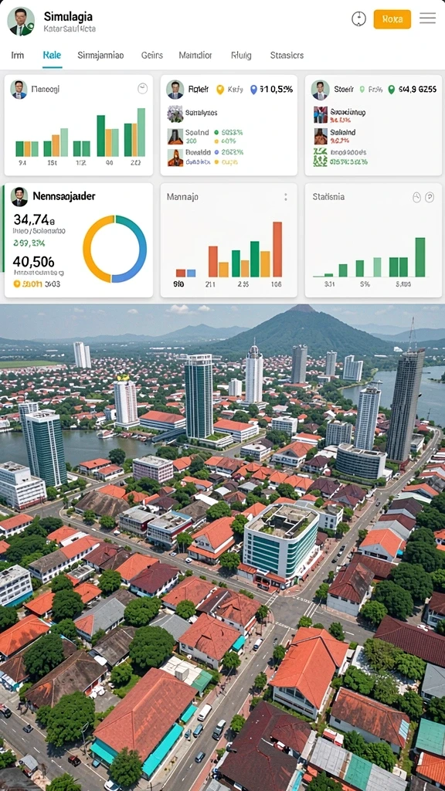Open the profile avatar beside Simulagia title
The image size is (445, 791).
21,21
